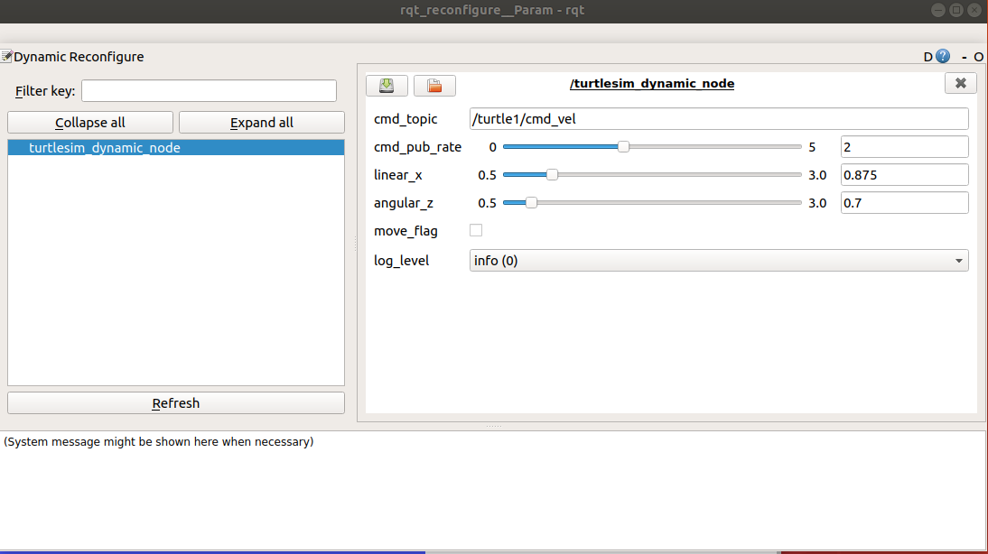Image resolution: width=988 pixels, height=554 pixels.
Task: Collapse all nodes in the list
Action: click(x=89, y=122)
